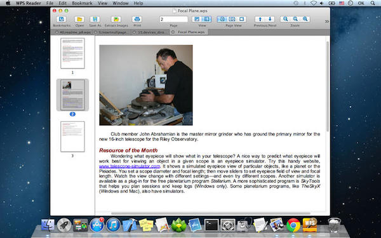Click the Print toolbar icon
The height and width of the screenshot is (238, 381).
pyautogui.click(x=137, y=19)
